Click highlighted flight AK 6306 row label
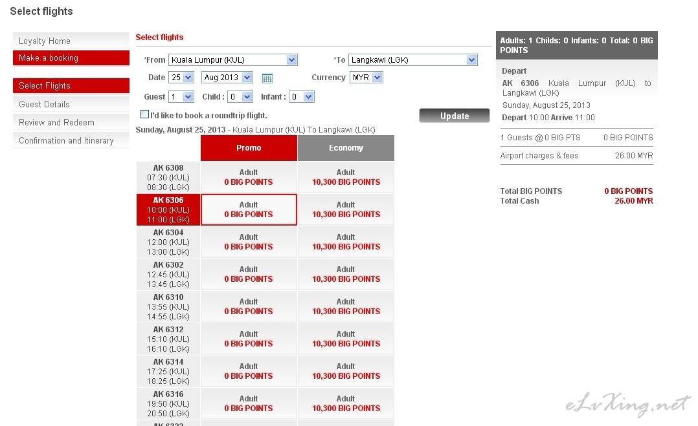The width and height of the screenshot is (698, 426). coord(168,209)
